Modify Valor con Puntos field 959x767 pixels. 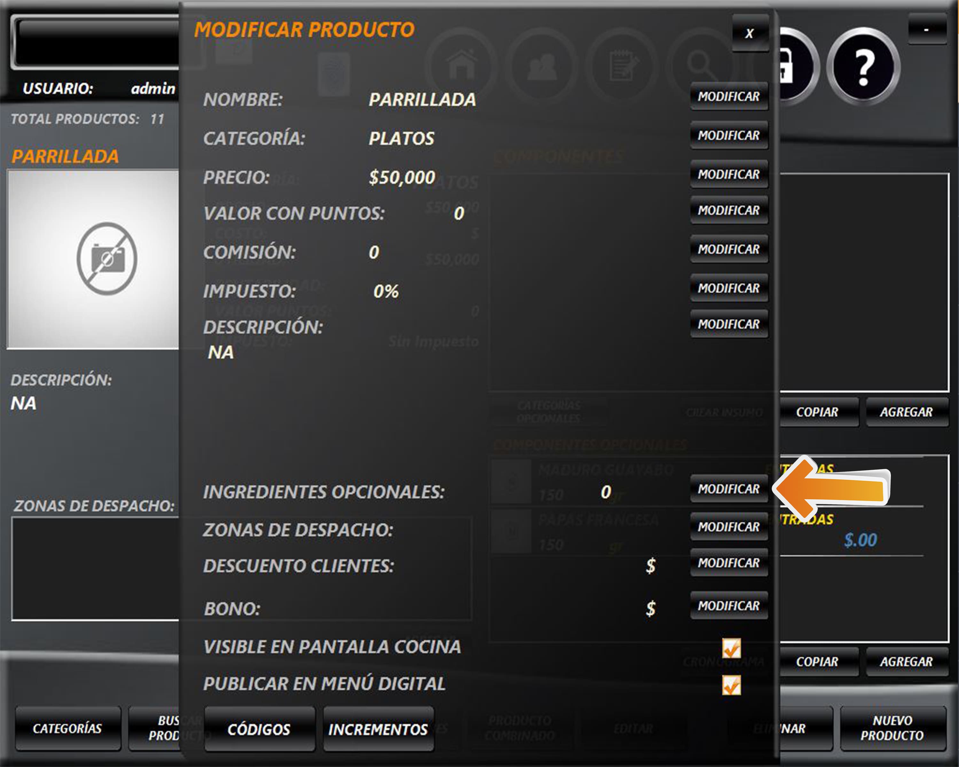729,210
